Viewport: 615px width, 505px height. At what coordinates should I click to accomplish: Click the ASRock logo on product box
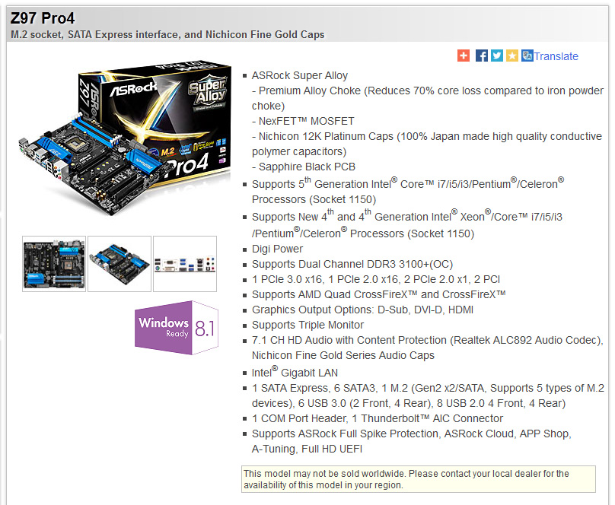(132, 90)
